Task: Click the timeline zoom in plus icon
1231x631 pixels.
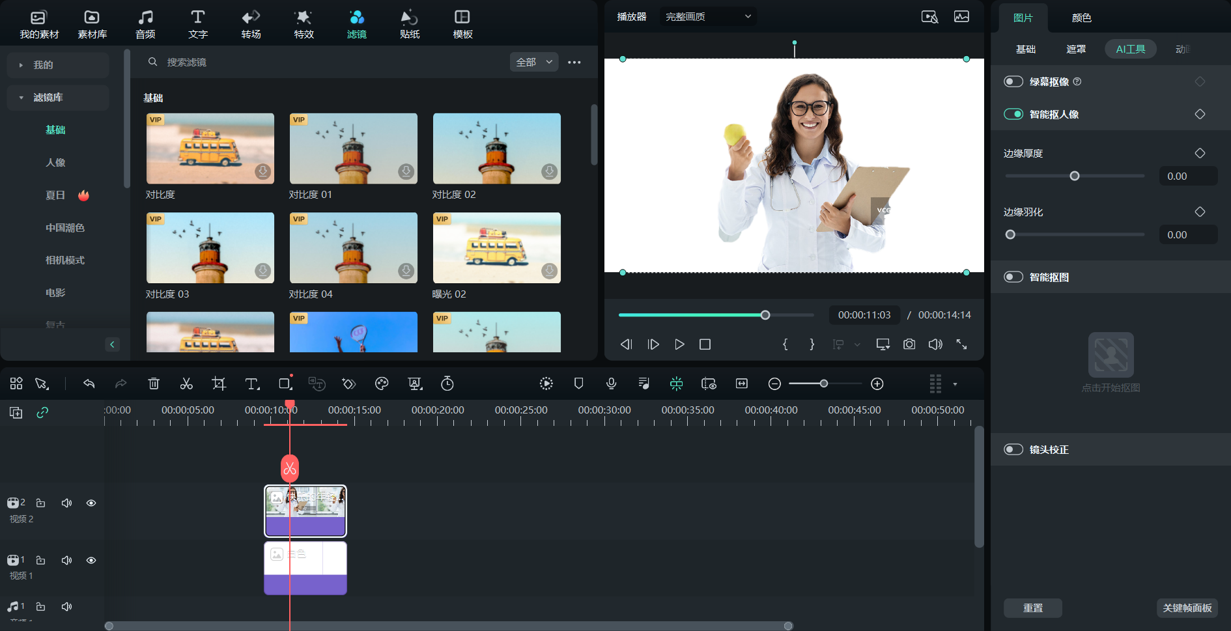Action: click(x=877, y=384)
